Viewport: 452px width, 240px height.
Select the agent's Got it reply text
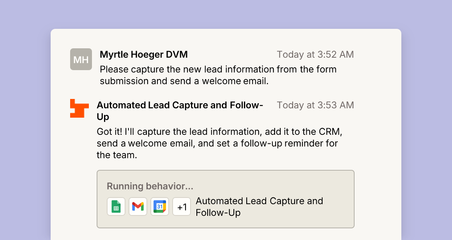point(219,143)
